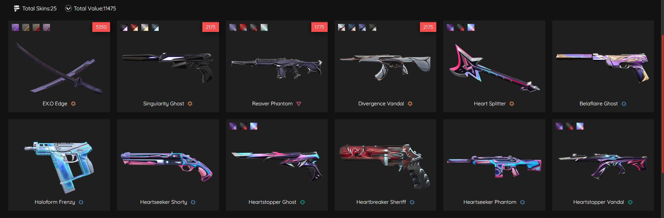Open the Heart Splitter melee skin card
The image size is (664, 218).
(494, 66)
